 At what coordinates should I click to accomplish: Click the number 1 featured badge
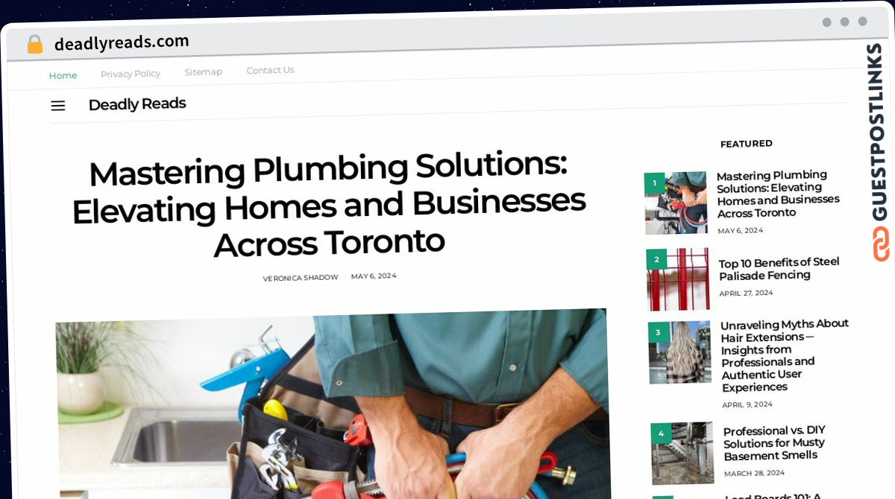click(654, 182)
